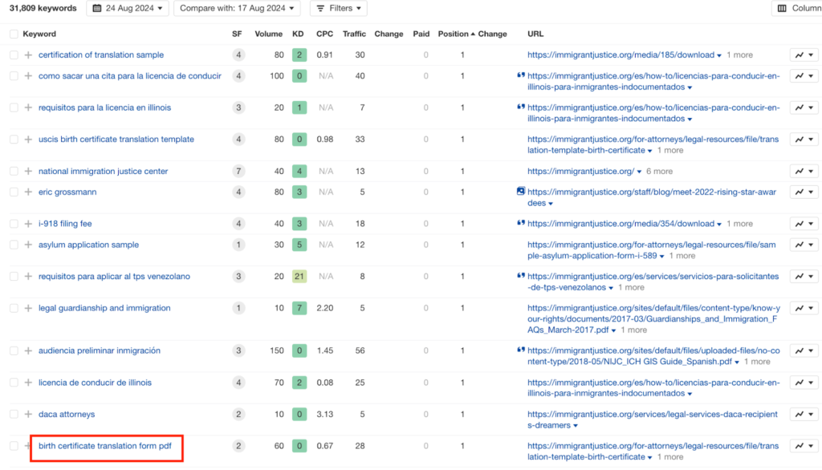Screen dimensions: 822x470
Task: Click plus icon beside eric grossmann keyword
Action: [28, 192]
